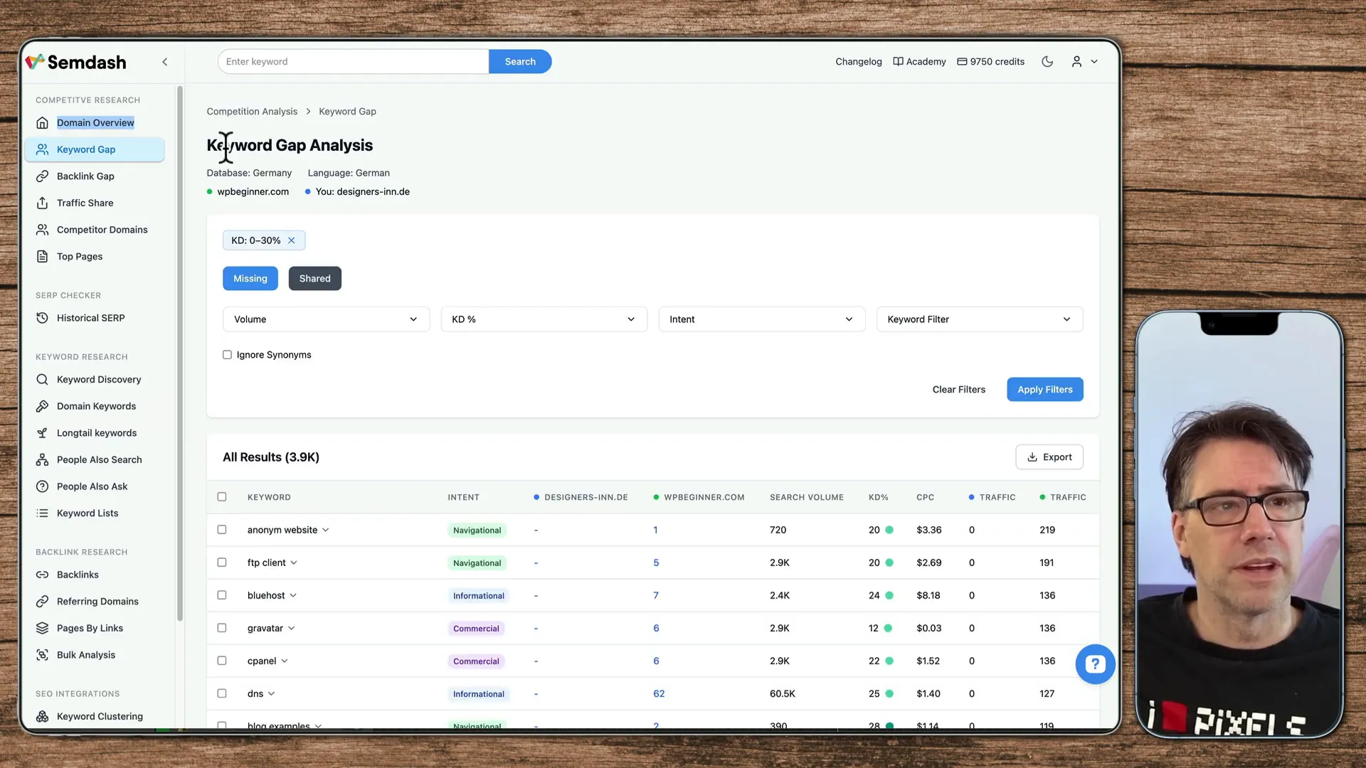1366x768 pixels.
Task: Export the keyword results
Action: [1049, 457]
